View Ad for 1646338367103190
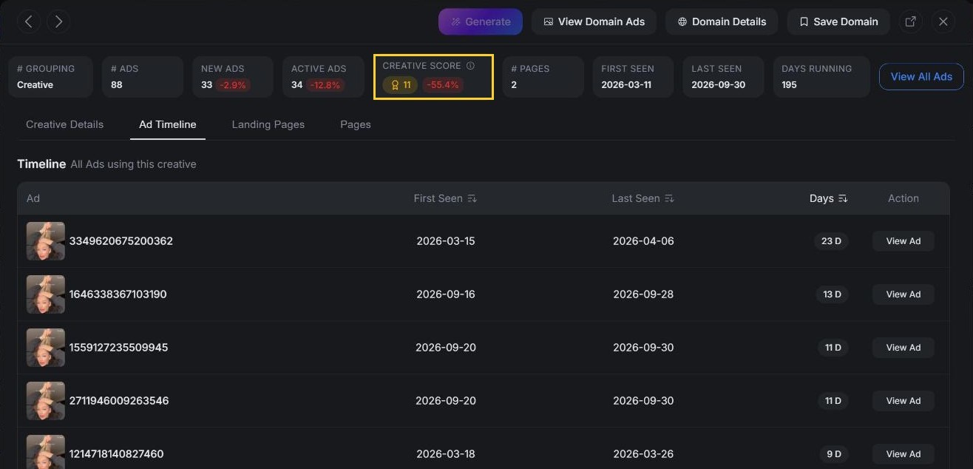Screen dimensions: 973x469 [903, 294]
